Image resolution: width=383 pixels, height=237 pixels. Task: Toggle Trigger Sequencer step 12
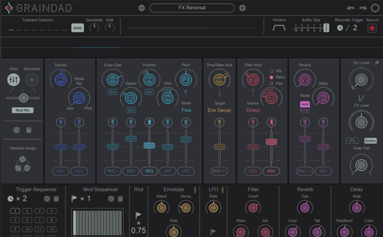[x=51, y=229]
